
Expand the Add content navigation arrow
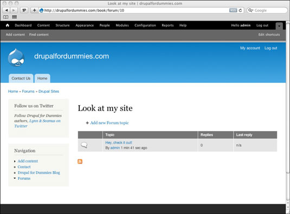click(15, 161)
